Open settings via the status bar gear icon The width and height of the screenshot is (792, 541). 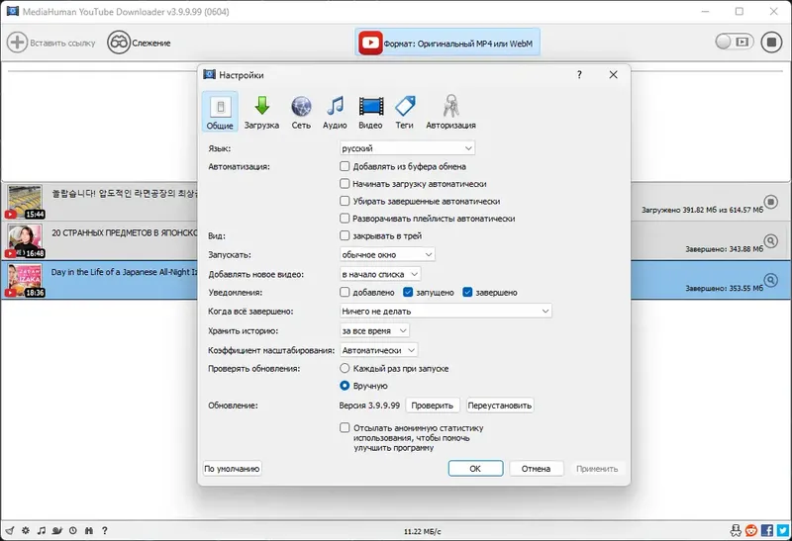(26, 530)
